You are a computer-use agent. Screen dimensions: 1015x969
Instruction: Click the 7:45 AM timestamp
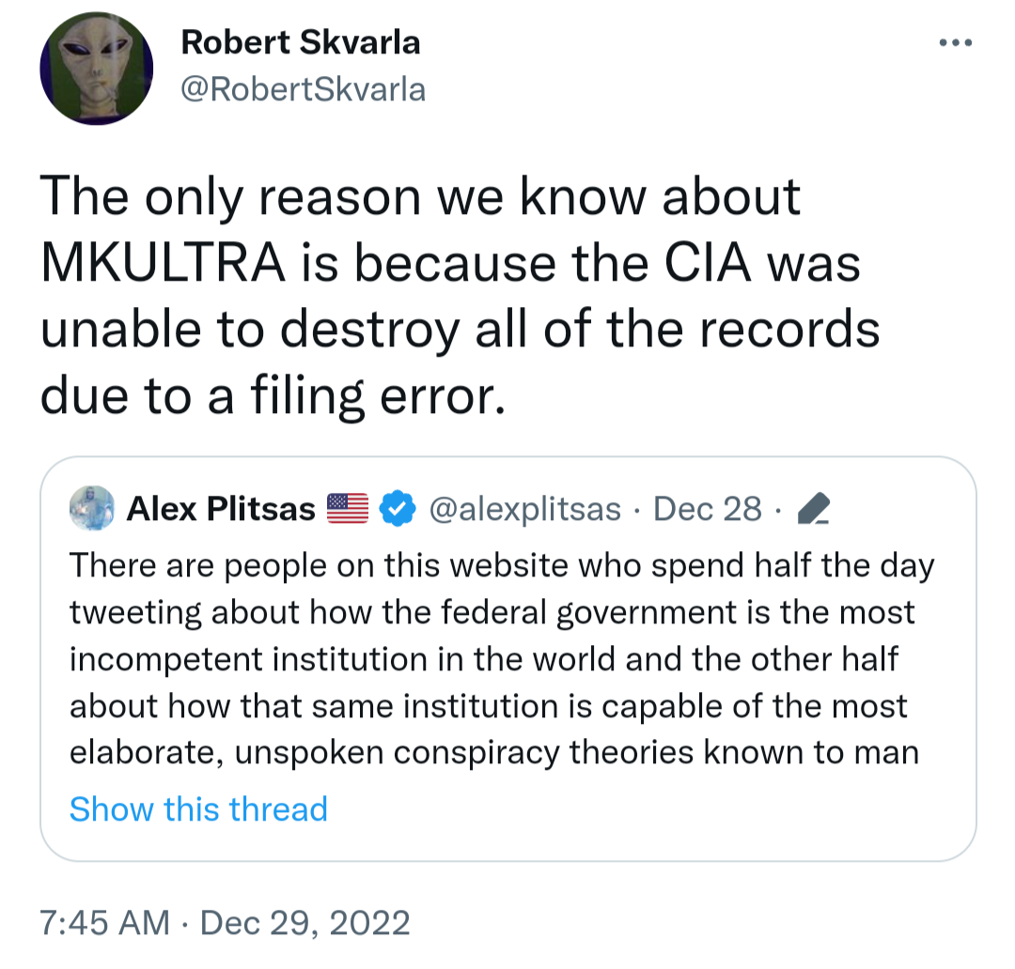click(x=105, y=922)
